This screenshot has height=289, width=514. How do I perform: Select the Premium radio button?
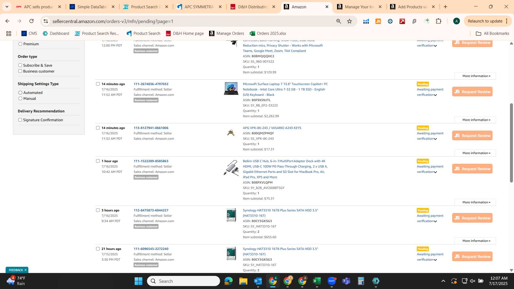coord(20,44)
